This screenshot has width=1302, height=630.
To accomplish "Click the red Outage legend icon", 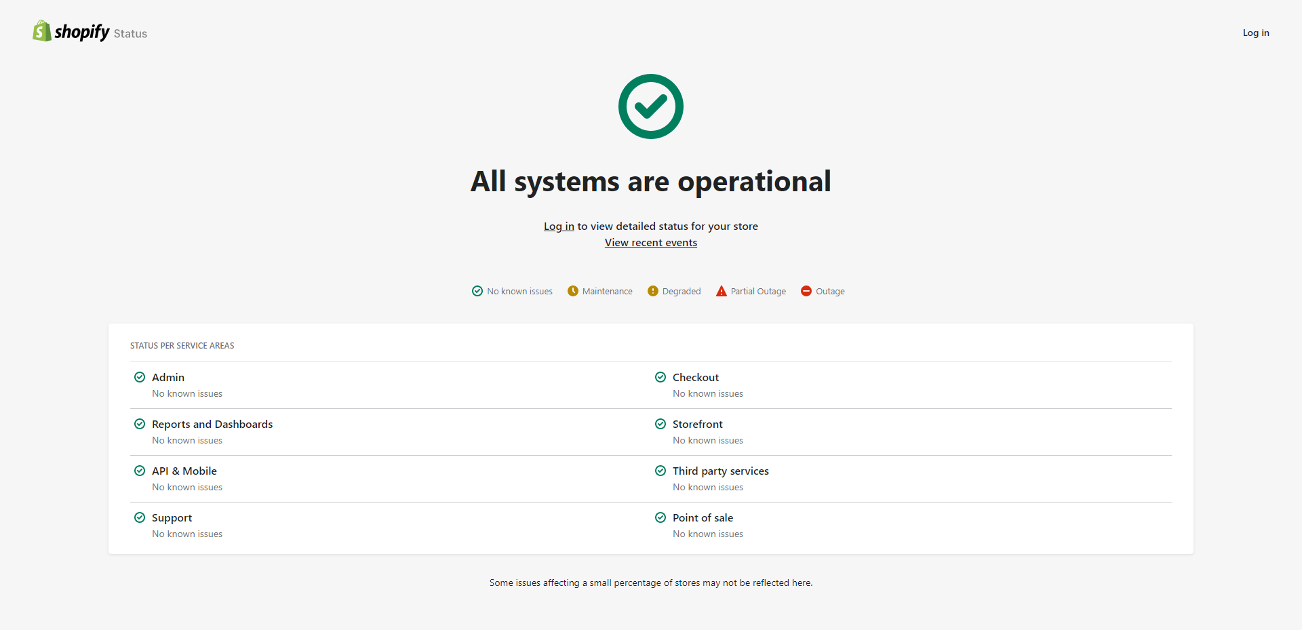I will point(806,291).
